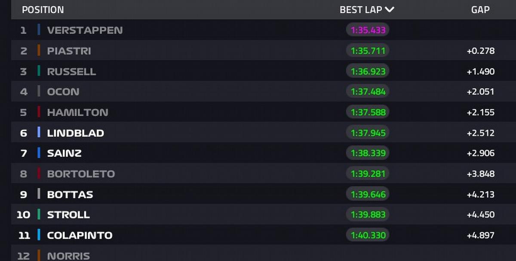516x261 pixels.
Task: Click the +4.897 gap value
Action: click(x=480, y=235)
